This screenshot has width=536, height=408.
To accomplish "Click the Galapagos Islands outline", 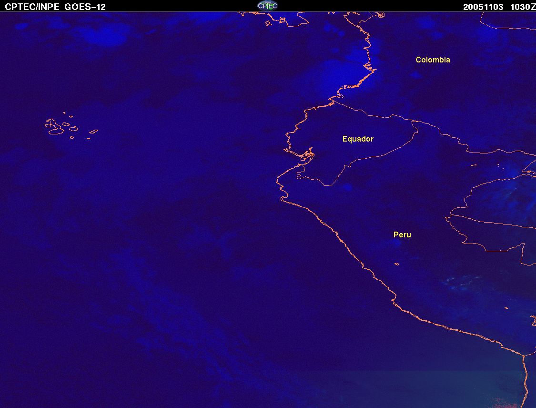I will [71, 126].
